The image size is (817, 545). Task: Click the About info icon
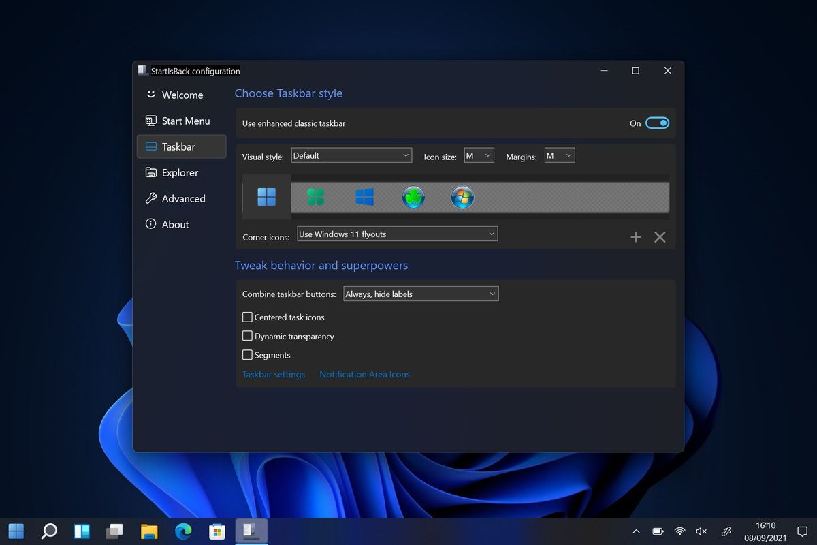150,224
